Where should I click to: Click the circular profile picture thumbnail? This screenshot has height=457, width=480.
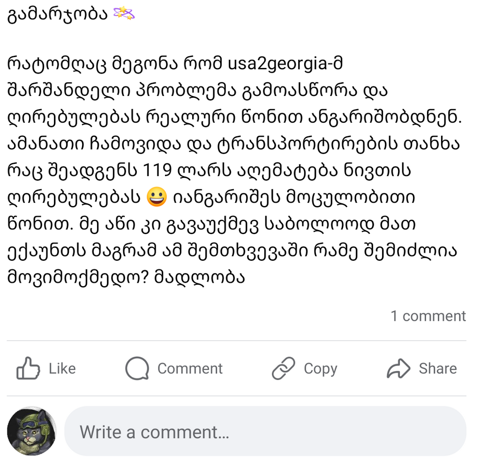point(31,431)
